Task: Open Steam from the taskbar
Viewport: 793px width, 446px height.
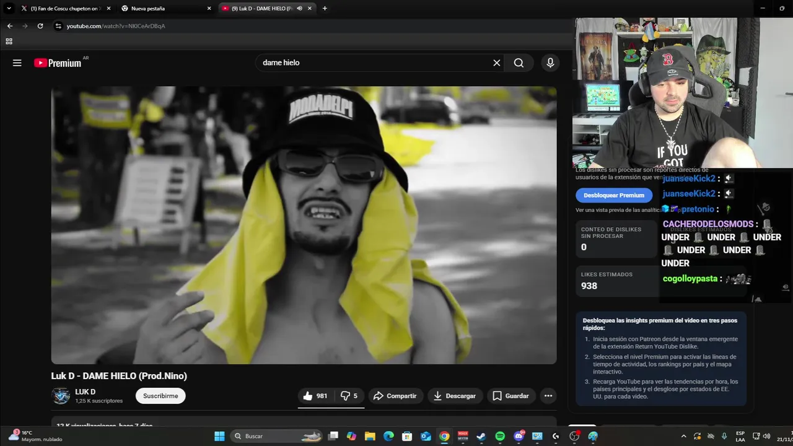Action: 481,436
